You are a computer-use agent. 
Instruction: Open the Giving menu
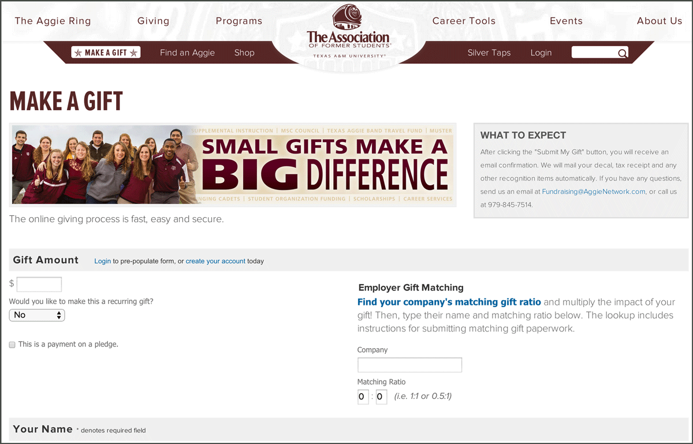pos(154,21)
